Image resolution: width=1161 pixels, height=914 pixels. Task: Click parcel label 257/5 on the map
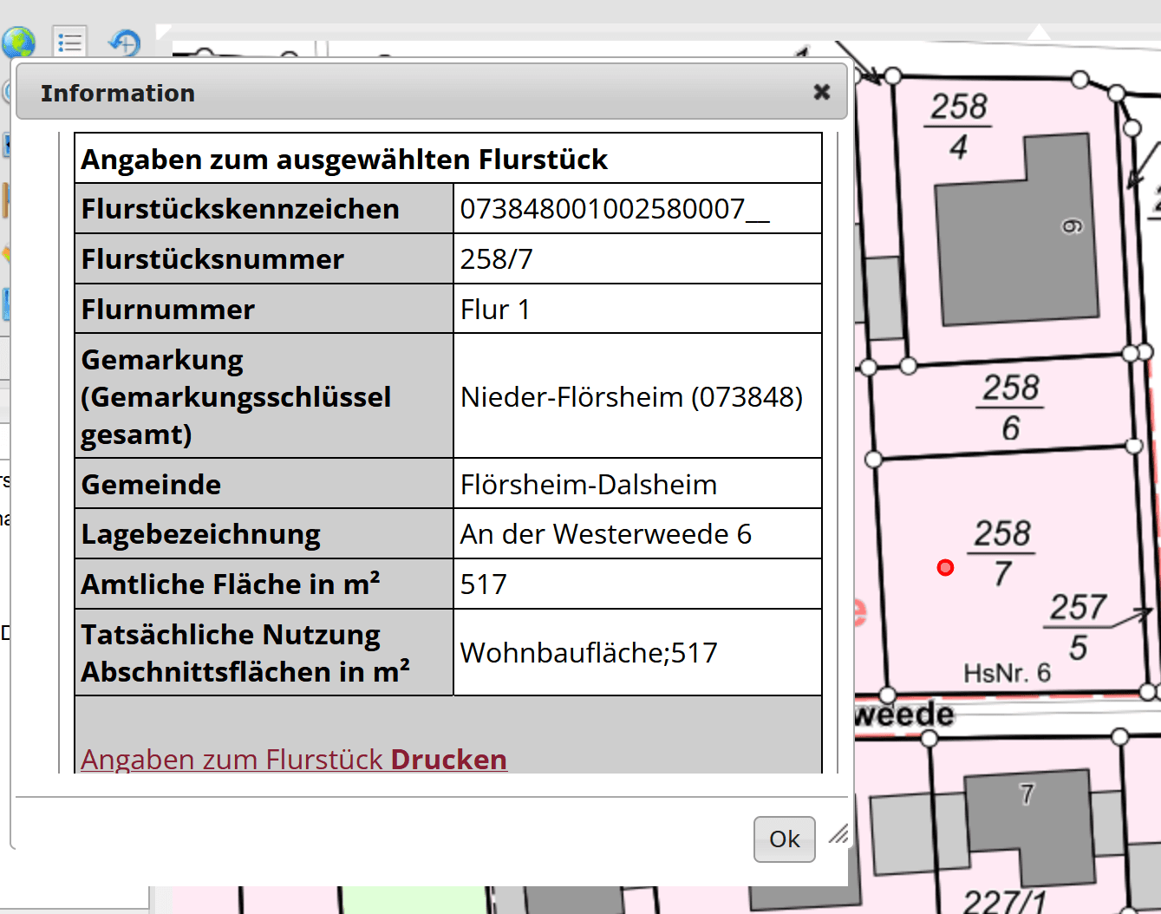coord(1078,627)
